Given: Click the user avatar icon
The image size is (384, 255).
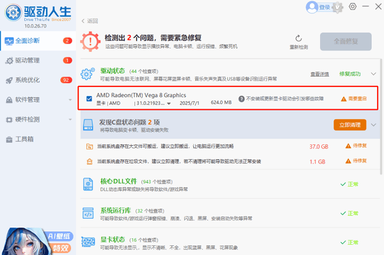Looking at the screenshot, I should coord(312,7).
